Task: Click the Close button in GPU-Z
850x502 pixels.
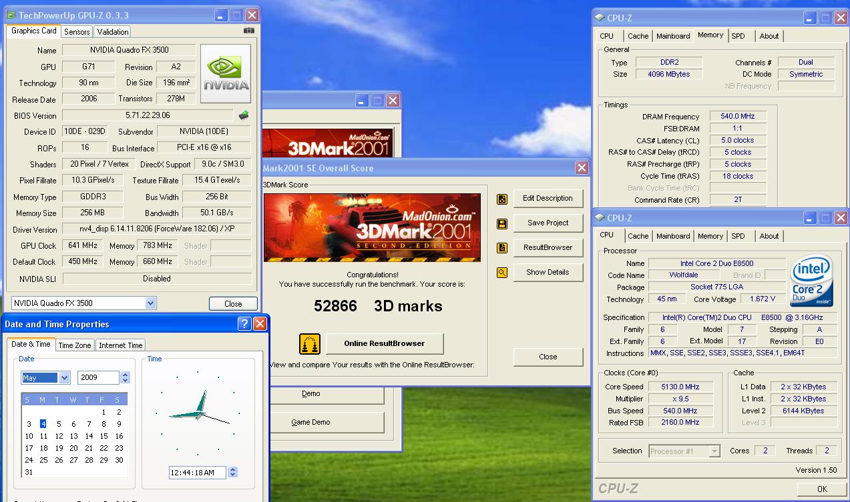Action: 233,304
